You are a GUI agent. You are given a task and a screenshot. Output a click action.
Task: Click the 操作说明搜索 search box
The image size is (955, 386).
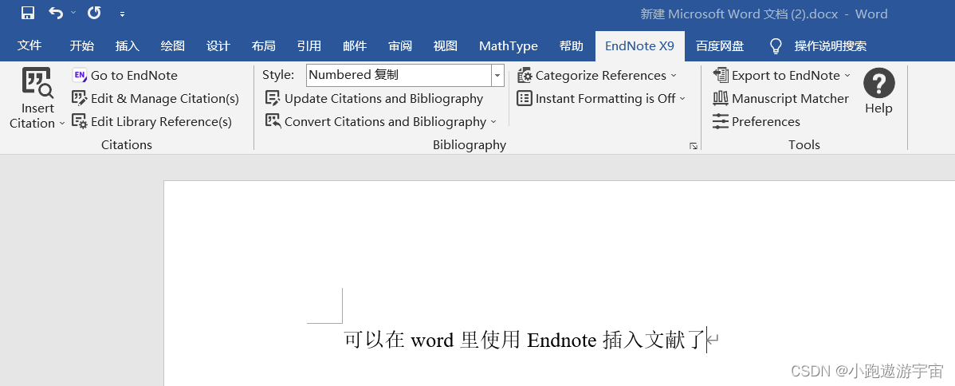pyautogui.click(x=830, y=45)
